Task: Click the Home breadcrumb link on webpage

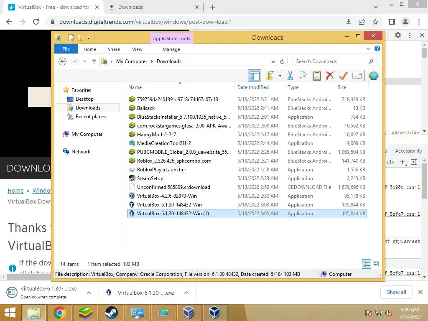Action: click(x=15, y=191)
